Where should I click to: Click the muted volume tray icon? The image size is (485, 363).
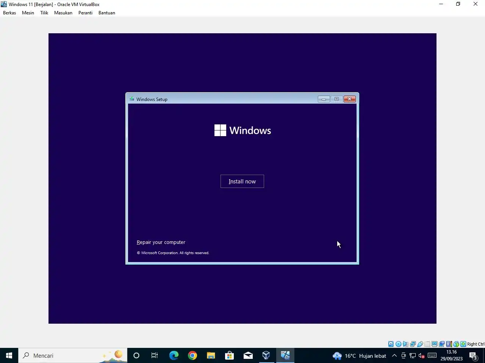(422, 355)
